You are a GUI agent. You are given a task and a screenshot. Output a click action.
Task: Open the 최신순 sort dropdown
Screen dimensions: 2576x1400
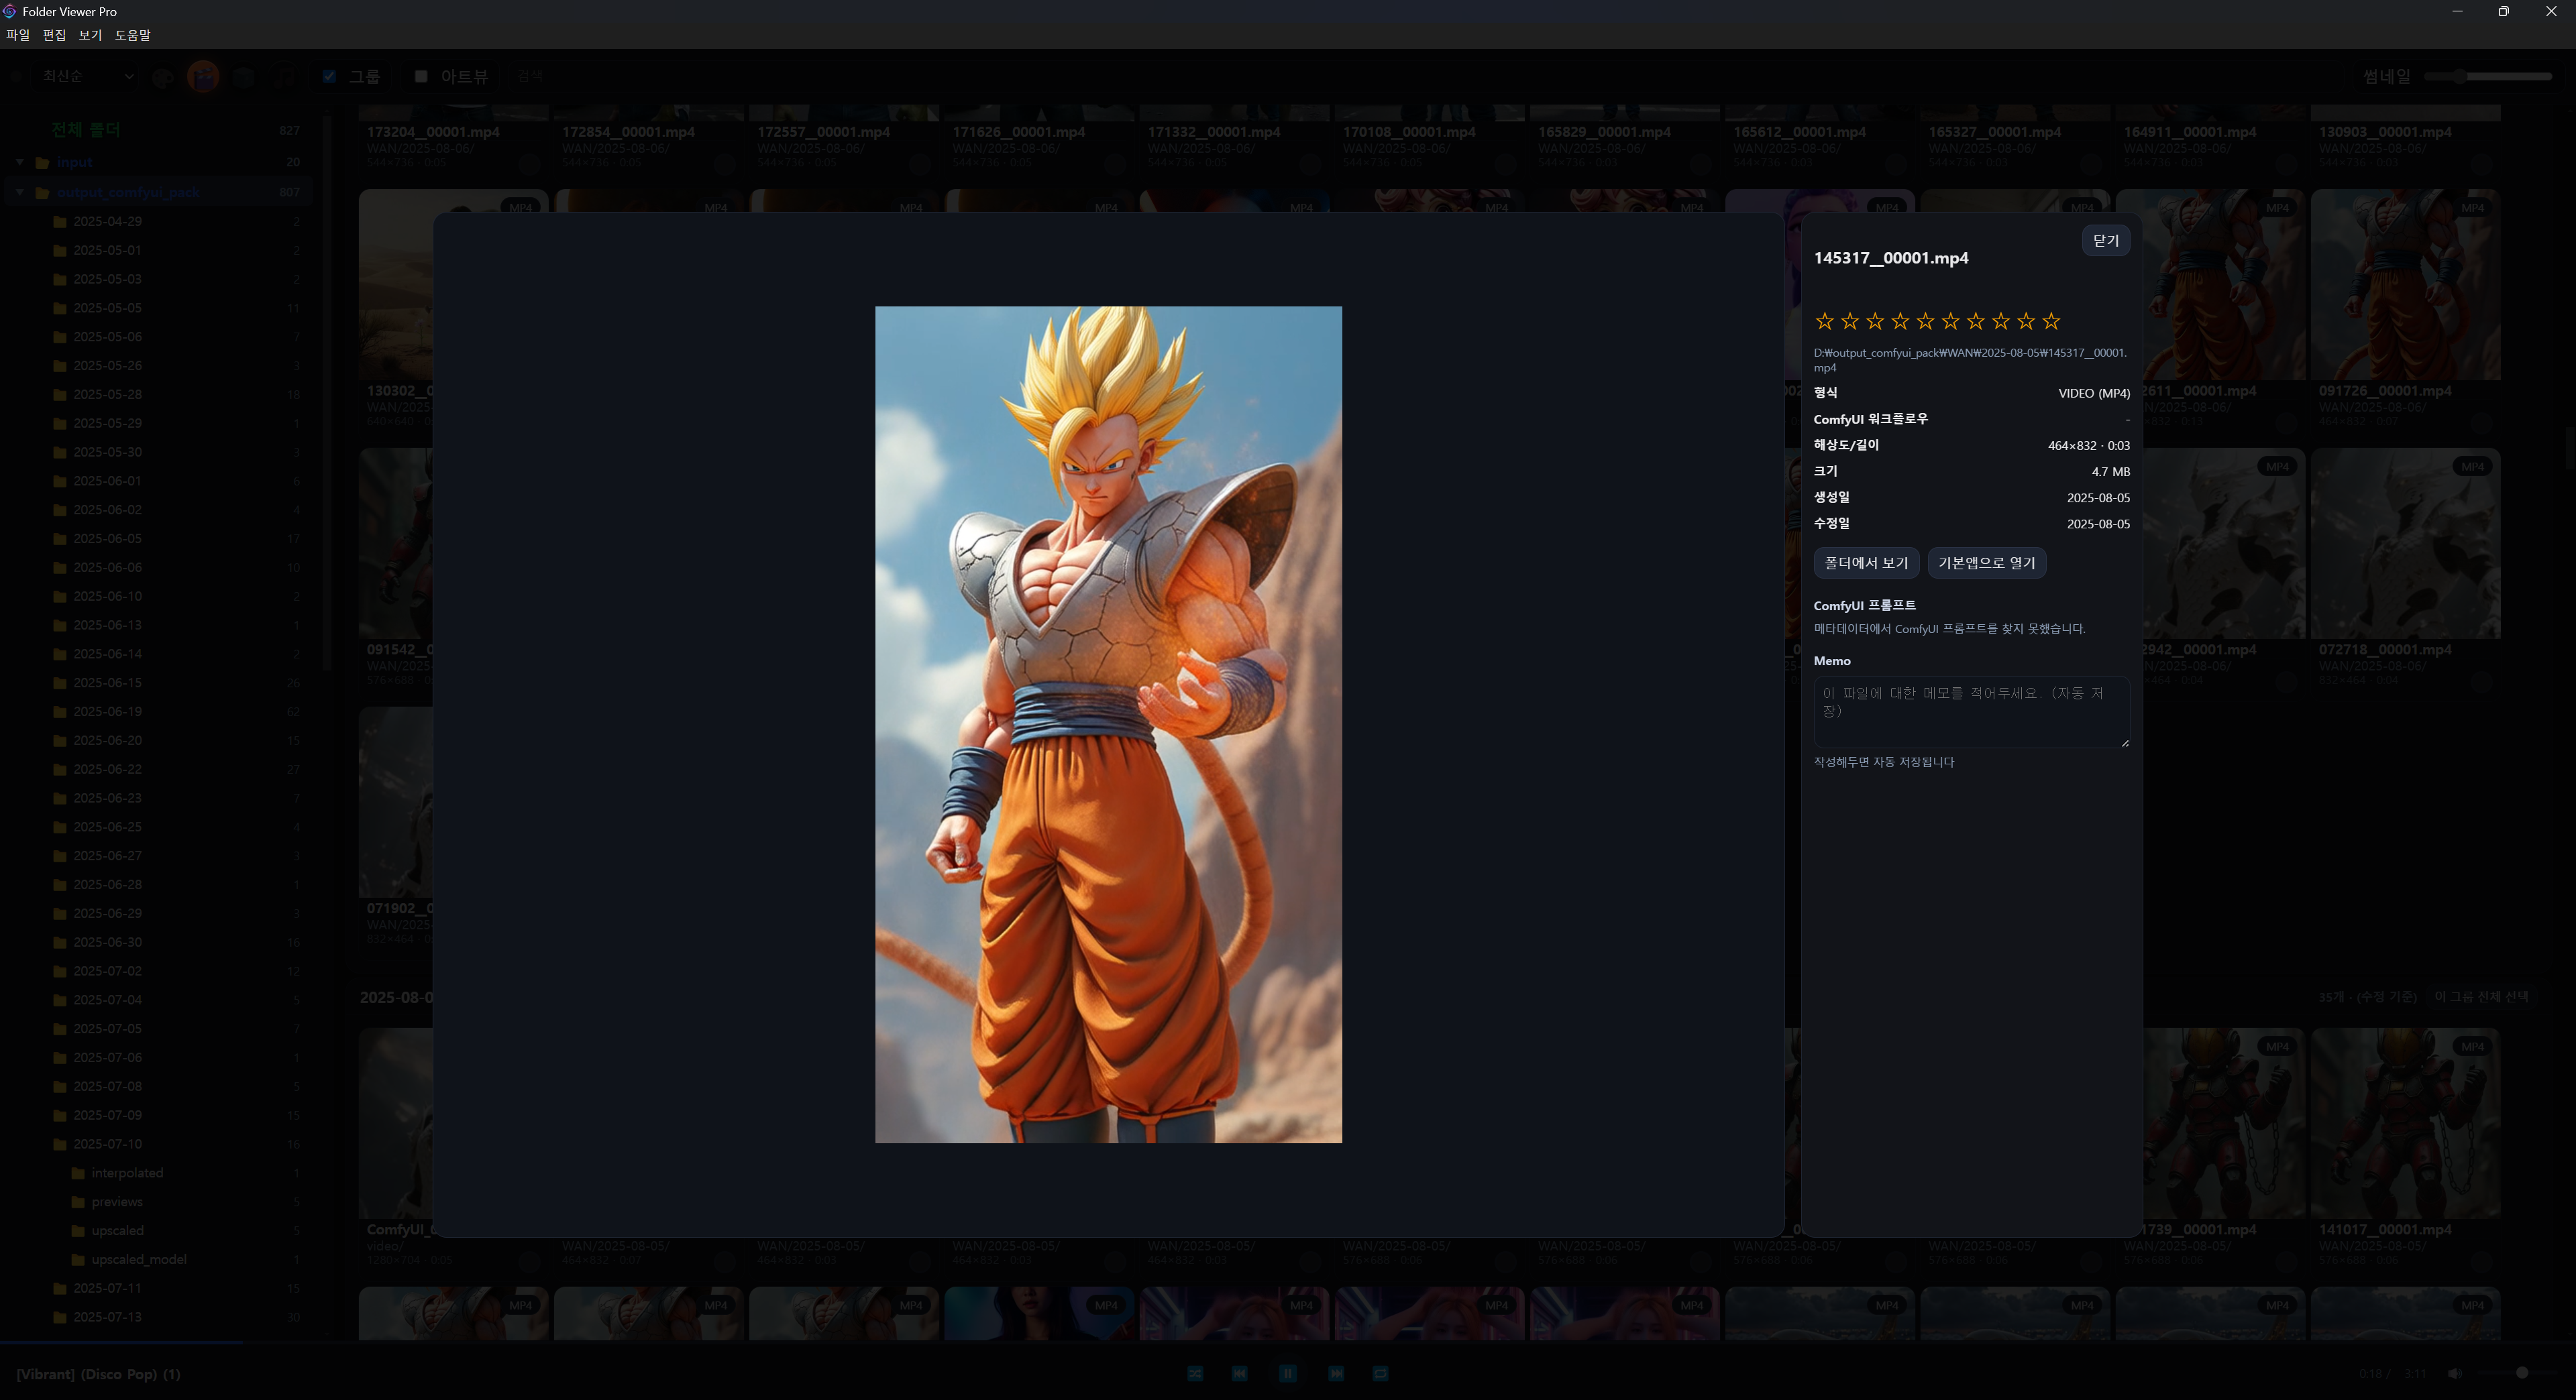tap(85, 76)
